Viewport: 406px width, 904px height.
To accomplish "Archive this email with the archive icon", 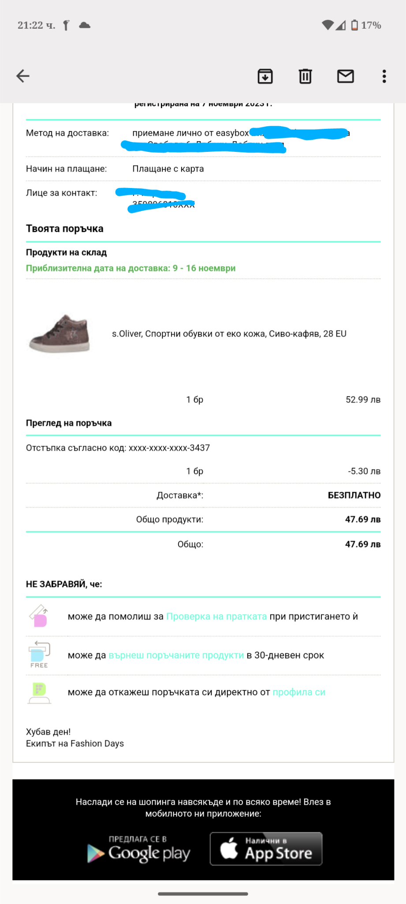I will (x=265, y=76).
